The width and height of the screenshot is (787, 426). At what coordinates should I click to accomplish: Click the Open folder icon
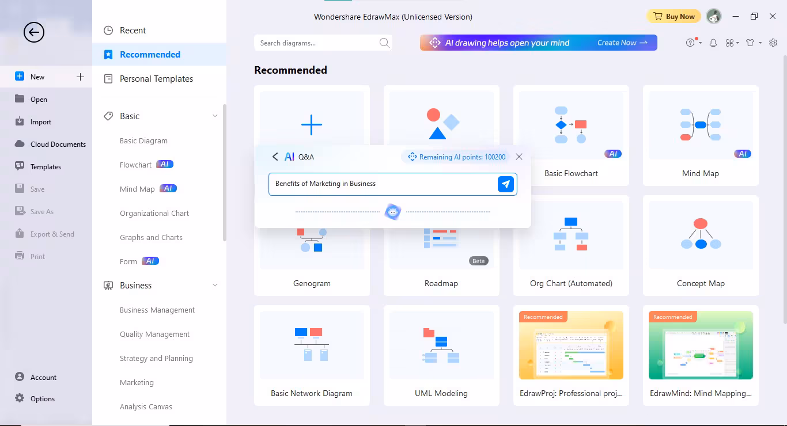pyautogui.click(x=20, y=99)
